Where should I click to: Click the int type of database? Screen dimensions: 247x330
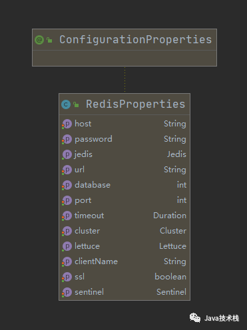click(182, 185)
